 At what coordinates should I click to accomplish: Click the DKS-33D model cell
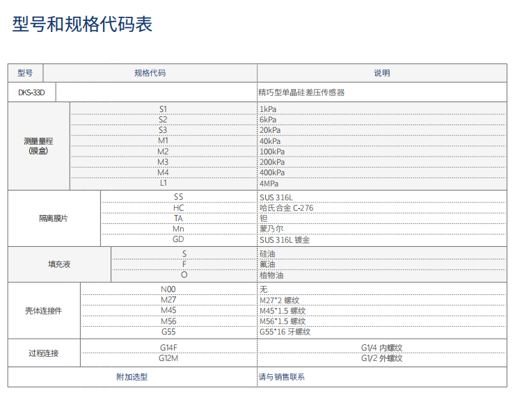click(31, 93)
